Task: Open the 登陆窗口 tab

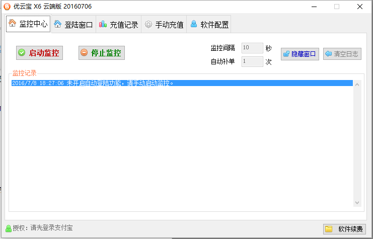Action: (x=73, y=25)
